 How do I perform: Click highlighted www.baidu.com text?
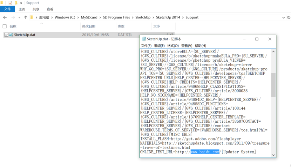click(x=205, y=152)
